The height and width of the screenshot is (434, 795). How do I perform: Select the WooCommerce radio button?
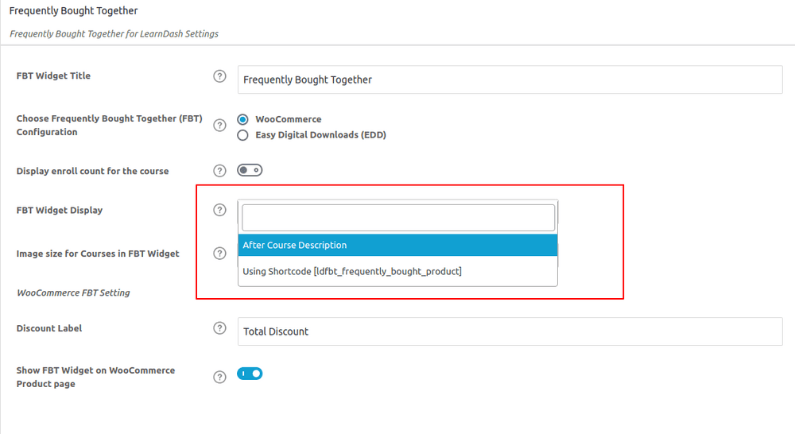click(243, 119)
